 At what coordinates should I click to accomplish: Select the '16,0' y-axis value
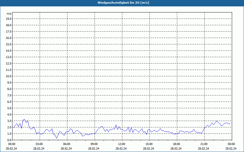[9, 38]
